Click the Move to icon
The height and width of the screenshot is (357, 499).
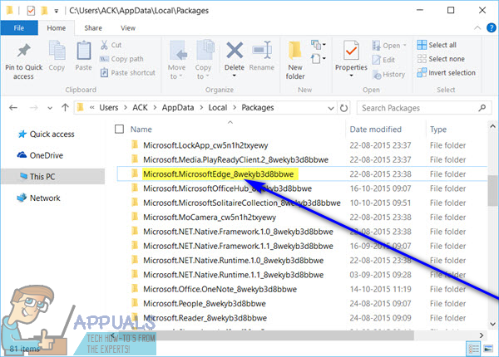click(x=178, y=50)
